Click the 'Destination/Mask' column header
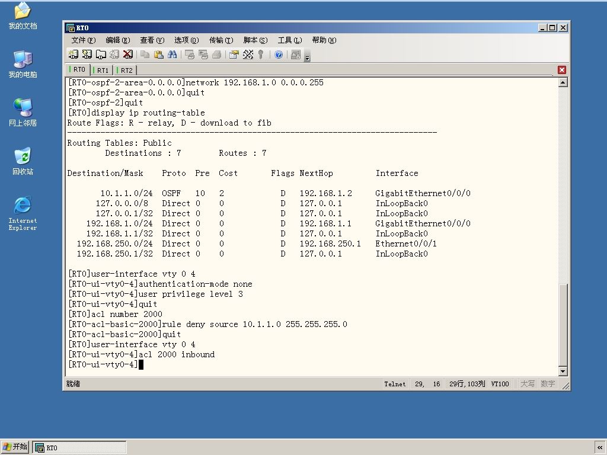The width and height of the screenshot is (607, 455). pos(106,173)
